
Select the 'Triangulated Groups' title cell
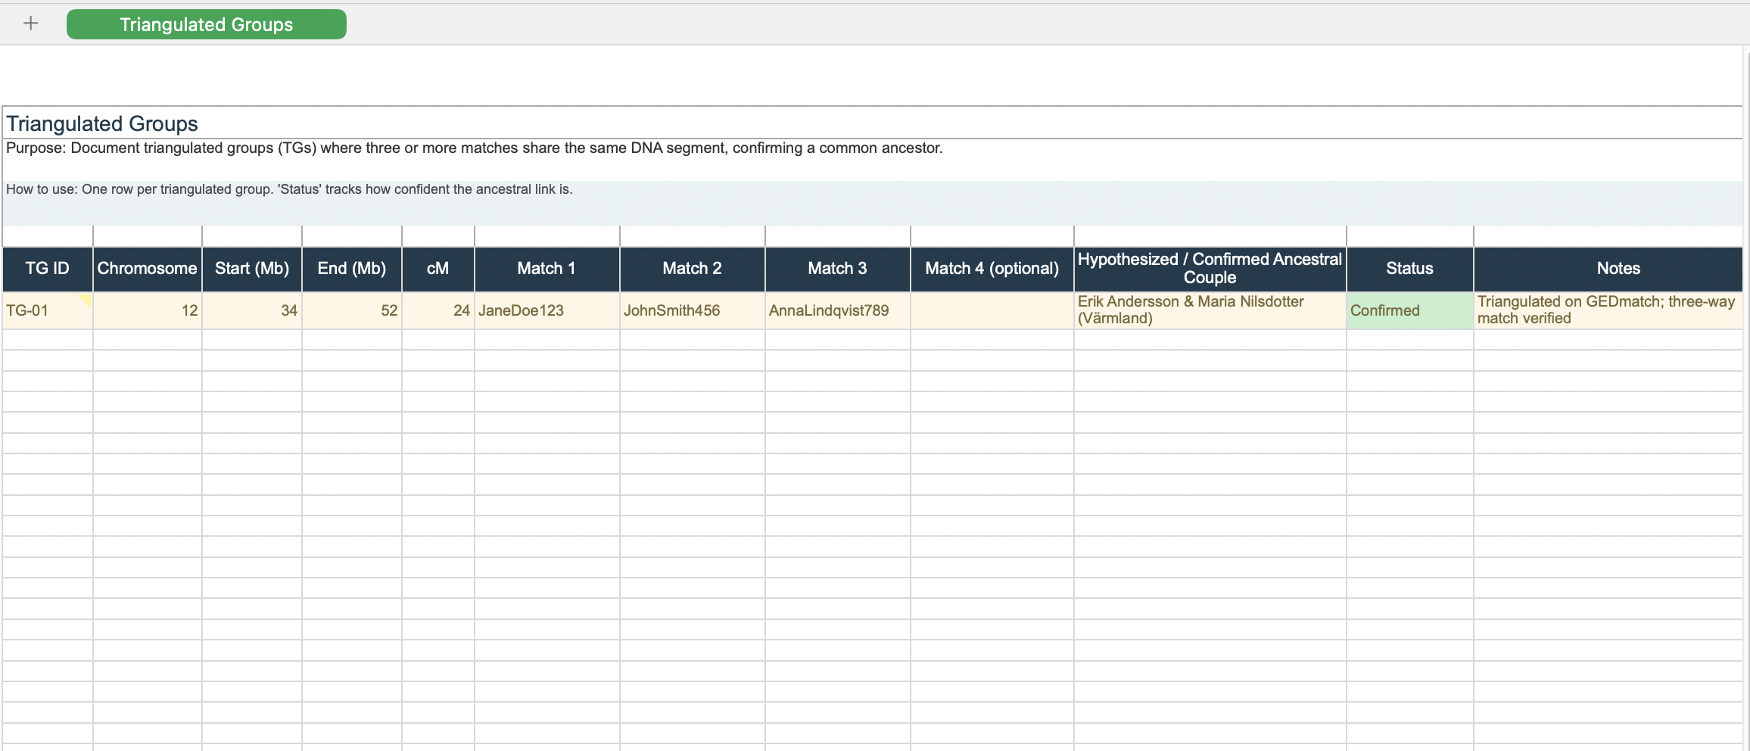(872, 123)
